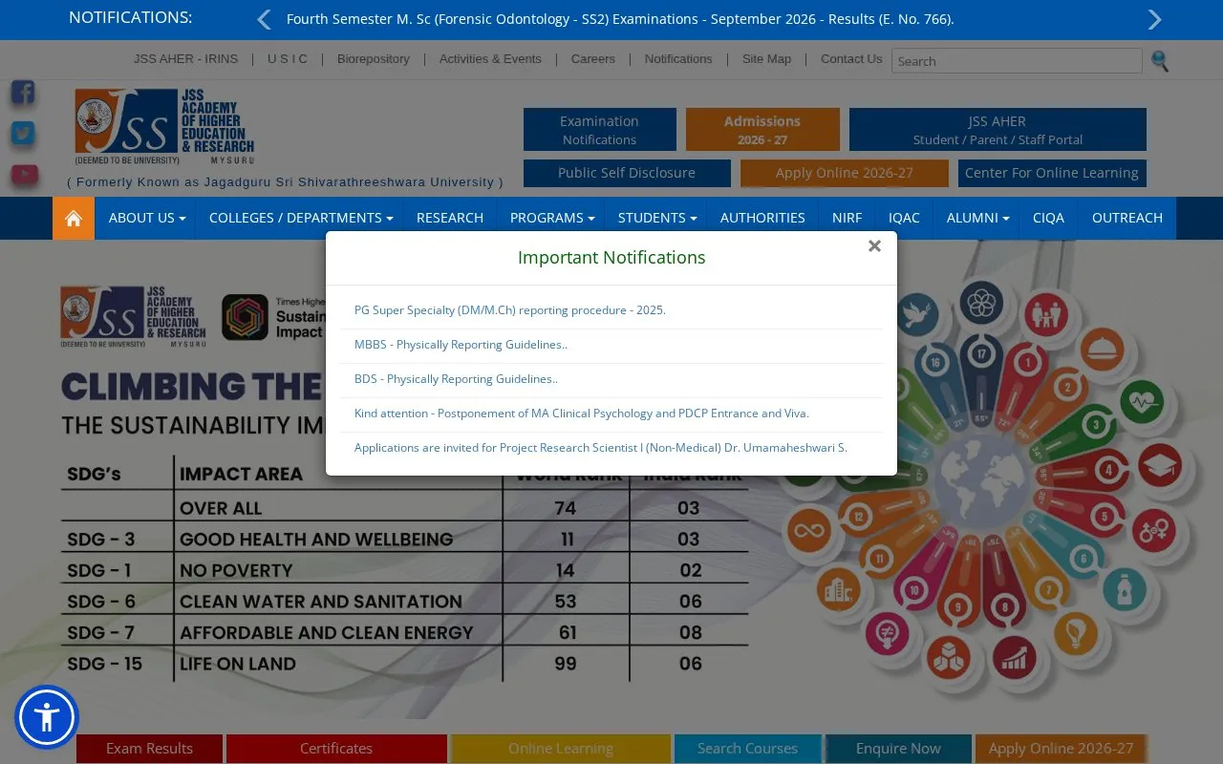Open the AUTHORITIES menu item
Image resolution: width=1223 pixels, height=764 pixels.
tap(762, 218)
